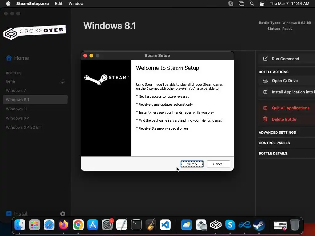Open Terminal from the Dock

[136, 225]
